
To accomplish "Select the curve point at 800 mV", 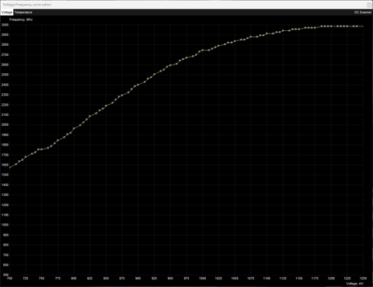I will click(74, 128).
